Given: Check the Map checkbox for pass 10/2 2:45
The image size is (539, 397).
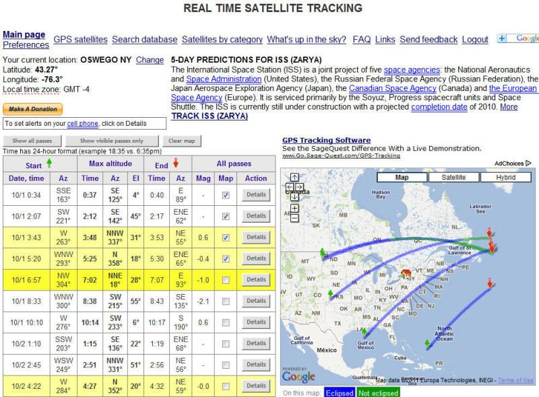Looking at the screenshot, I should coord(226,365).
